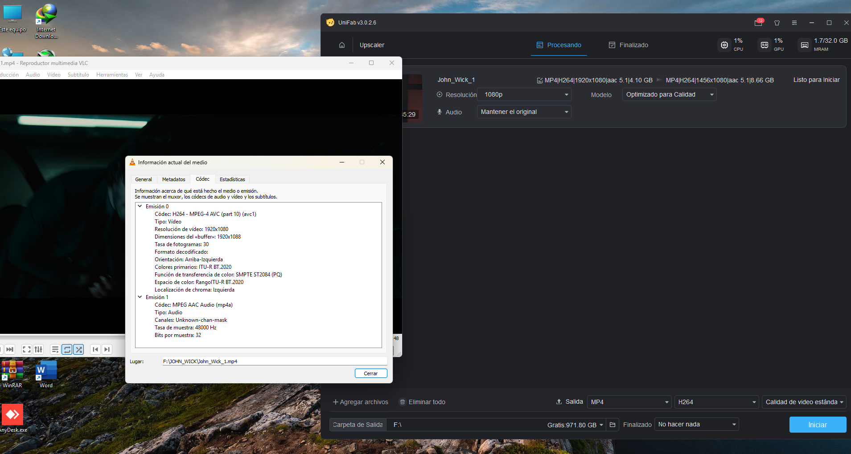Click Agregar archivos
The image size is (851, 454).
361,402
